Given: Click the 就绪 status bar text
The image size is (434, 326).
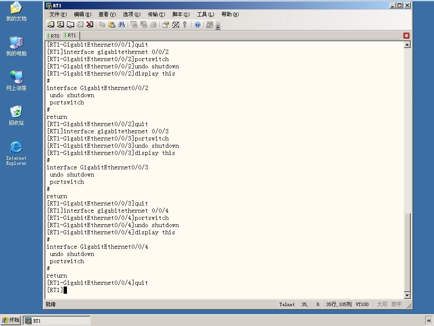Looking at the screenshot, I should pos(51,304).
